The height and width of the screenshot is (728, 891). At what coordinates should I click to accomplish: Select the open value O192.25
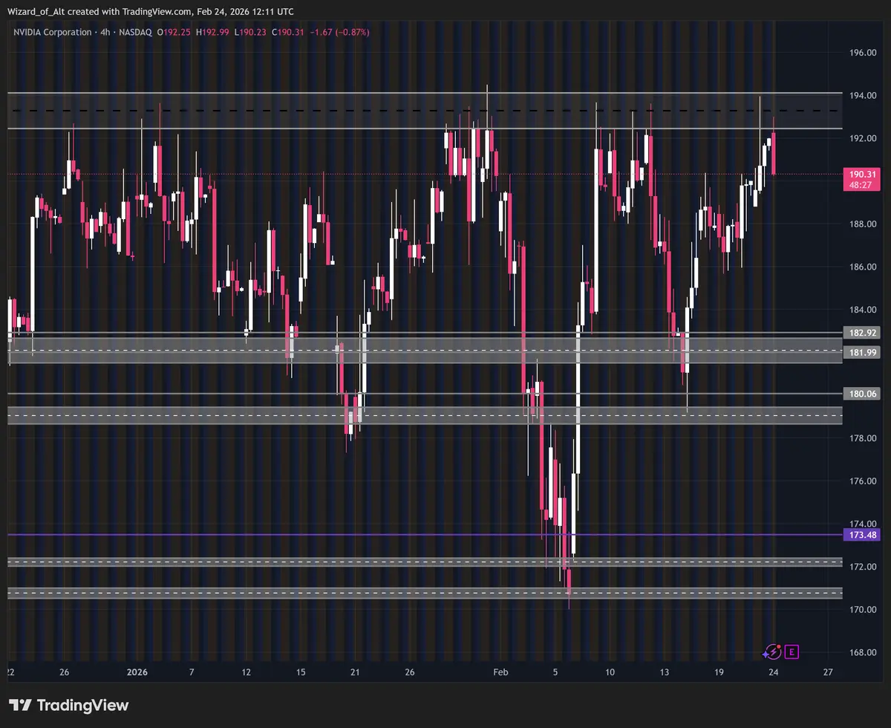[174, 32]
